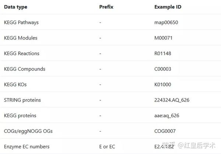Screen dimensions: 221x154
Task: Select the KEGG Reactions row label
Action: click(22, 53)
